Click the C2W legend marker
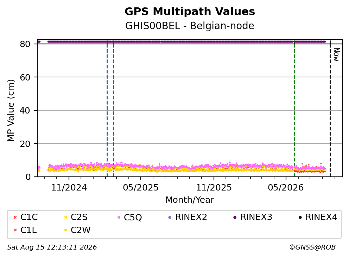 (x=65, y=230)
